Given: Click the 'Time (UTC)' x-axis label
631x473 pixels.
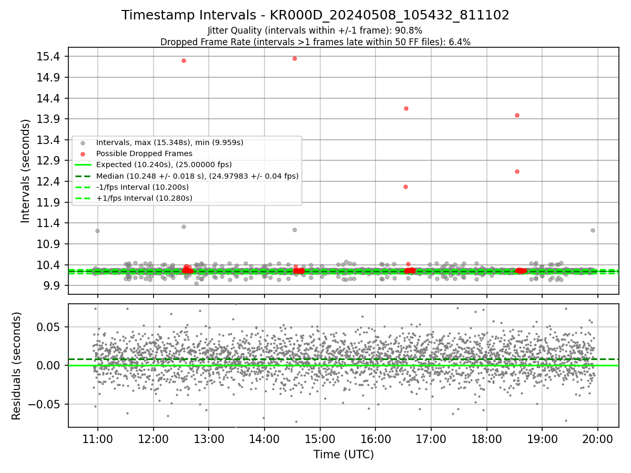Looking at the screenshot, I should pyautogui.click(x=344, y=455).
